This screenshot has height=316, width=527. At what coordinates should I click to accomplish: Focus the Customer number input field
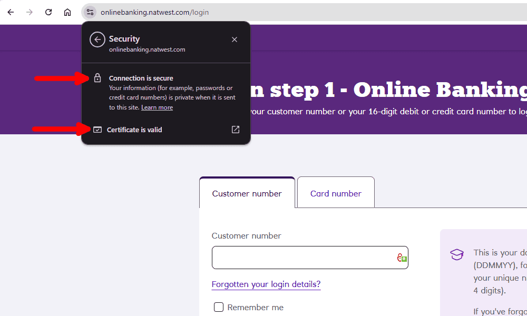[310, 258]
